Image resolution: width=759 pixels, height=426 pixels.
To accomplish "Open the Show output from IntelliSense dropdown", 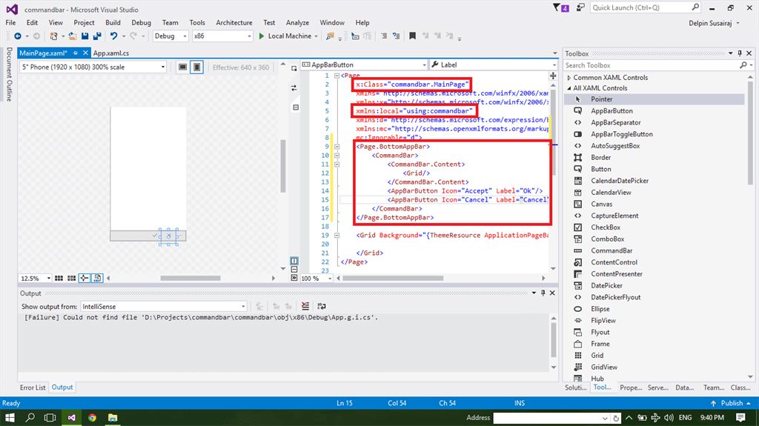I will [x=163, y=306].
